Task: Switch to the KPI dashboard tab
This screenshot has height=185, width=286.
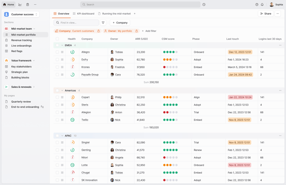Action: tap(84, 14)
